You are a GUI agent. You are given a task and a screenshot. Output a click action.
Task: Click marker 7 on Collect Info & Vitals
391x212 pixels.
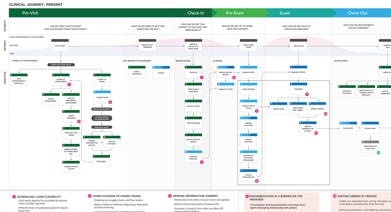(x=257, y=112)
